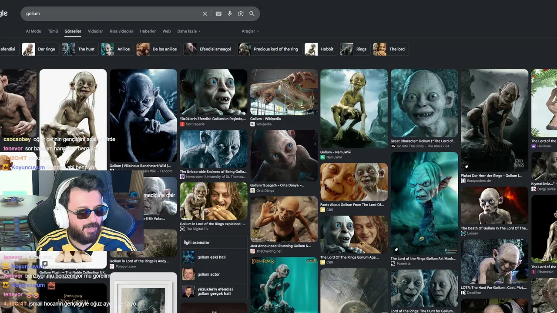Click CBR favicon under Facts About Gollum
557x313 pixels.
tap(322, 210)
